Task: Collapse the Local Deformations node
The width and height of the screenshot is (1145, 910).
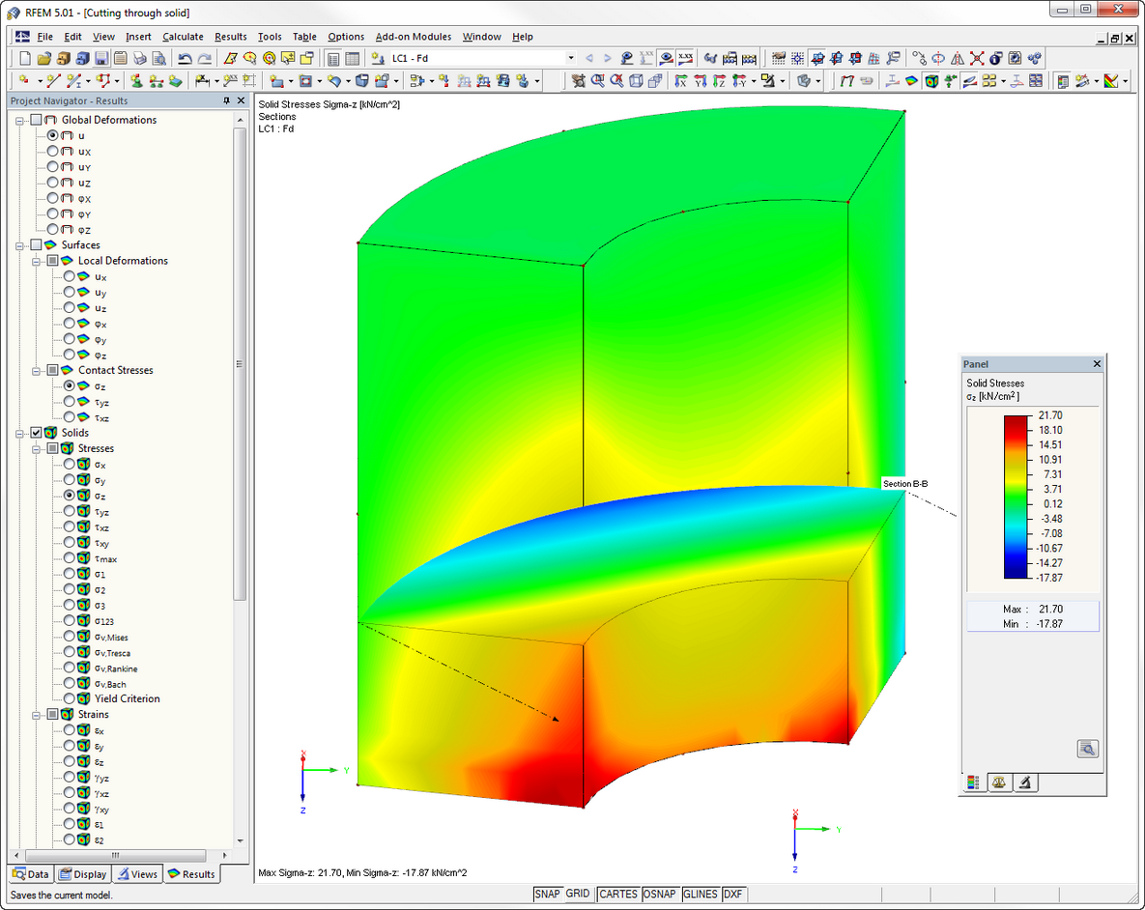Action: tap(36, 261)
